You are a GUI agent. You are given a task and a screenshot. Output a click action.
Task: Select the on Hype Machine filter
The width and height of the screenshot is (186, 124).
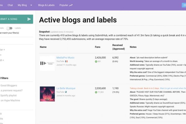[x=10, y=100]
